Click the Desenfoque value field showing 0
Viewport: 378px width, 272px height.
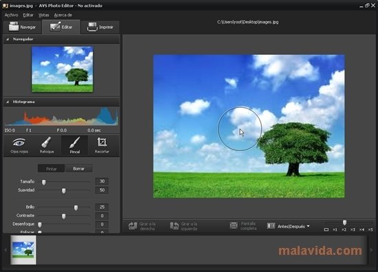pyautogui.click(x=102, y=225)
